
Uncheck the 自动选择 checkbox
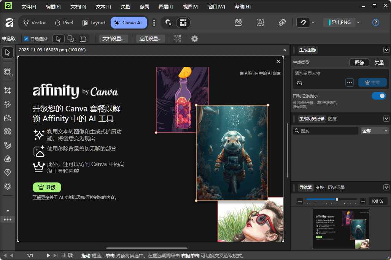click(x=26, y=38)
